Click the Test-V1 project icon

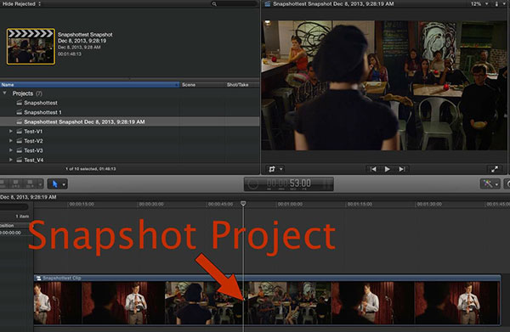(x=20, y=132)
